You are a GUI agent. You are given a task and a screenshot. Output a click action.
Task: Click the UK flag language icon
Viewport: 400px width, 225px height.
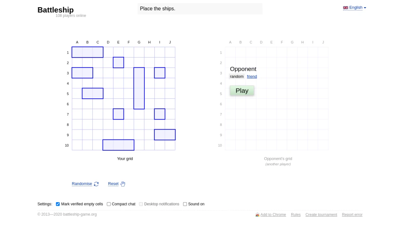346,8
